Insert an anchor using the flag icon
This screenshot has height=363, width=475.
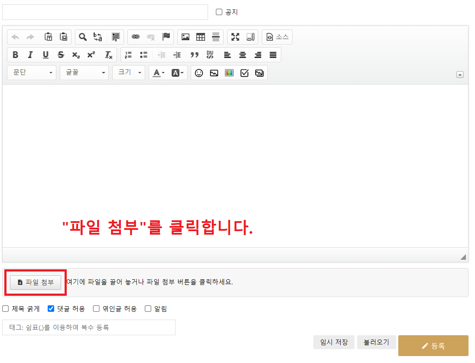coord(166,37)
